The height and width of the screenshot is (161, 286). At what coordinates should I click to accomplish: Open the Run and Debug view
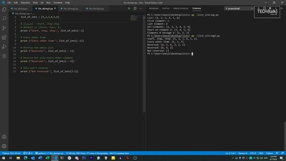pos(4,47)
